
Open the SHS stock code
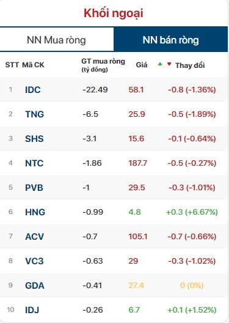[34, 139]
